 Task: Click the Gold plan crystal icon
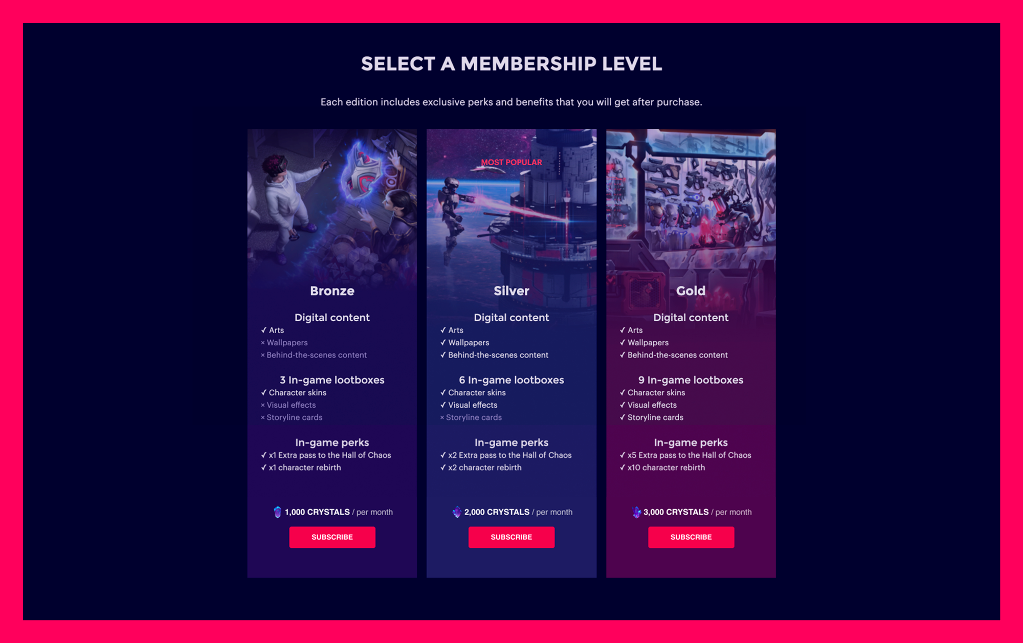point(636,512)
